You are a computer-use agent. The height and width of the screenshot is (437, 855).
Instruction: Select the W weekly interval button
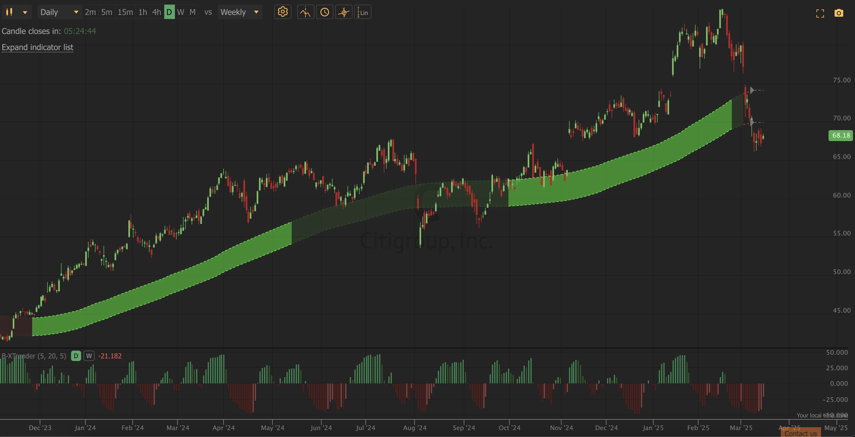click(x=181, y=12)
